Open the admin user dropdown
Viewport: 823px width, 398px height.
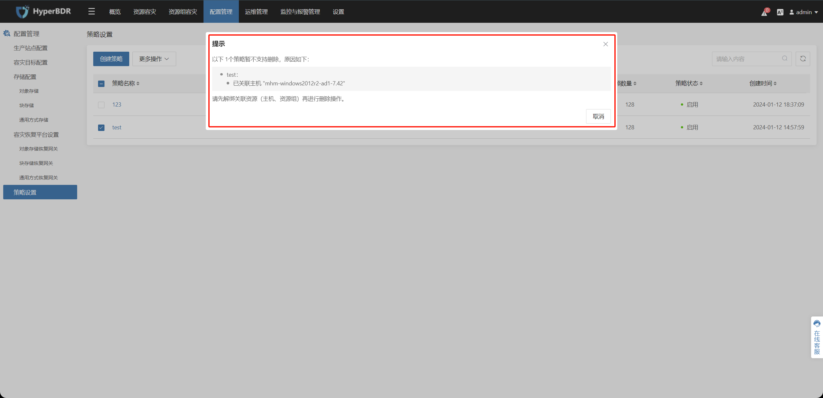[x=803, y=12]
